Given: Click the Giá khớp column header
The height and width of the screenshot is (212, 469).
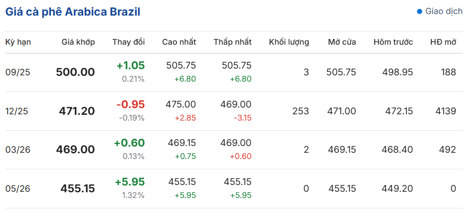Looking at the screenshot, I should (x=79, y=42).
